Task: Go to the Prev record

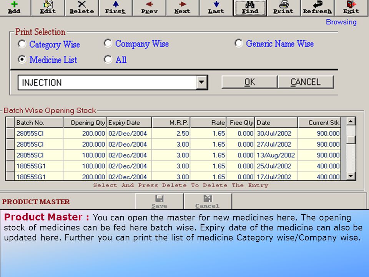Action: [x=149, y=8]
